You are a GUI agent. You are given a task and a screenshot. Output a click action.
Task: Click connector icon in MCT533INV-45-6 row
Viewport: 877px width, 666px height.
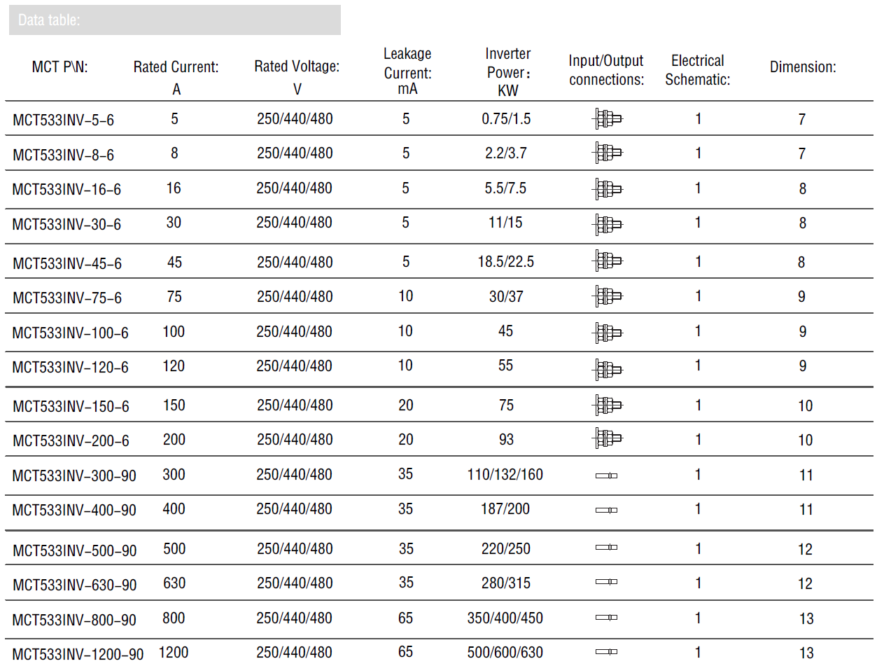[607, 261]
